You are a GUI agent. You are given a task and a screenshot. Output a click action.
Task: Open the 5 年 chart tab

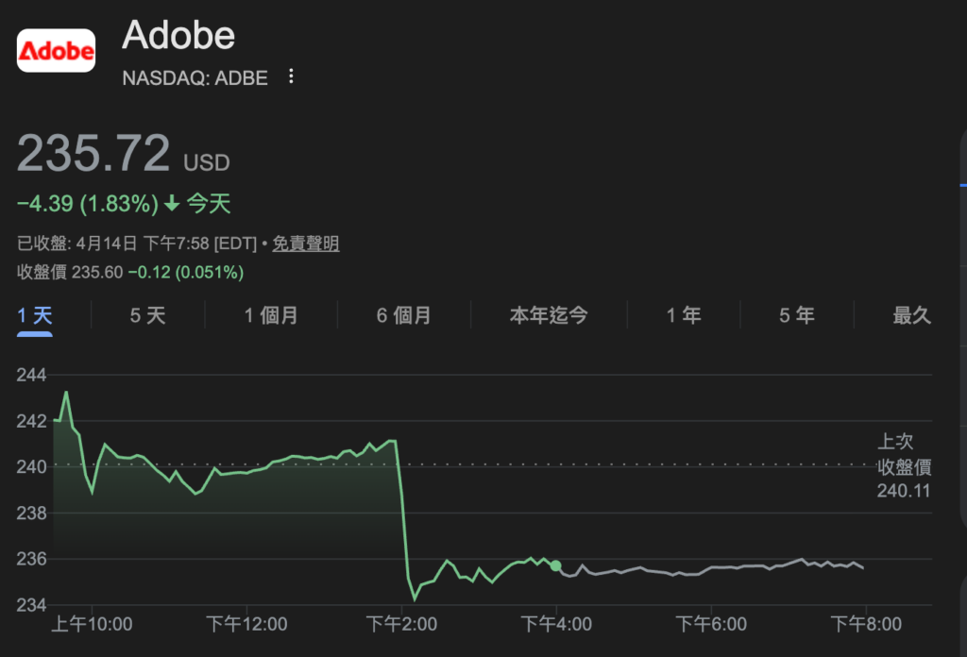tap(797, 315)
